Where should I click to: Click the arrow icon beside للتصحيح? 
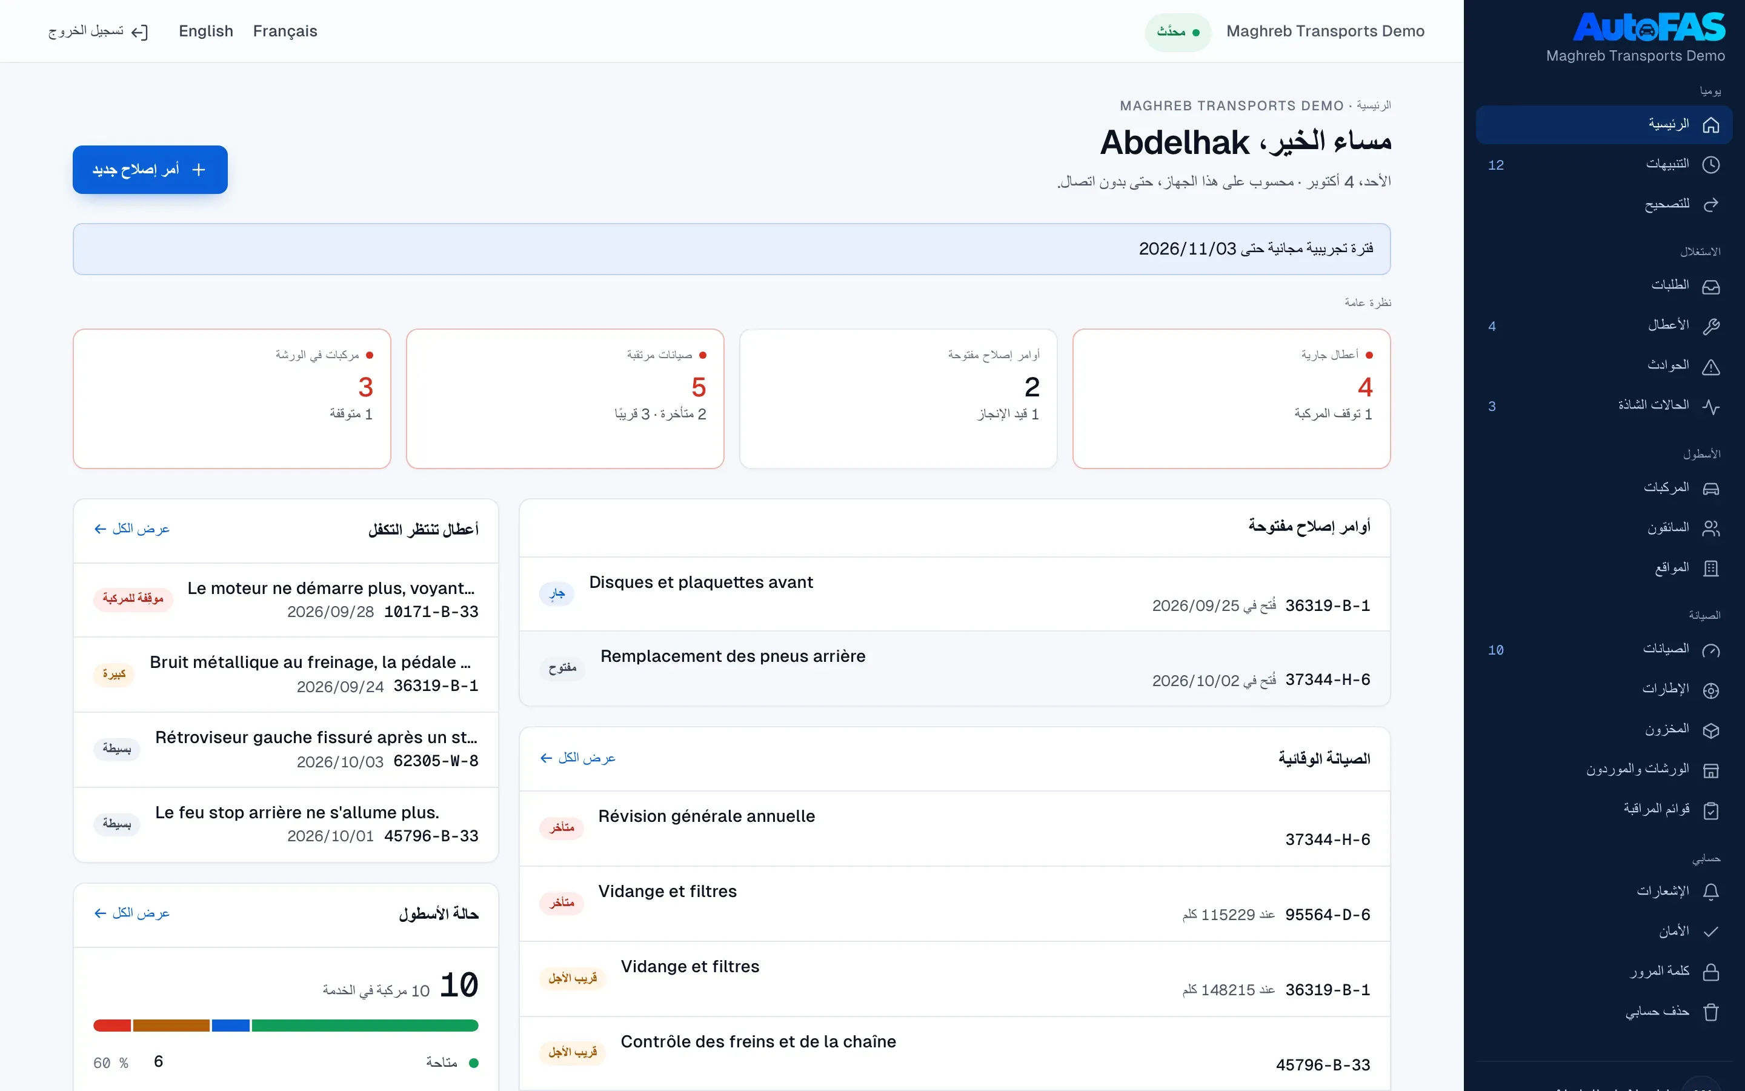[1710, 205]
